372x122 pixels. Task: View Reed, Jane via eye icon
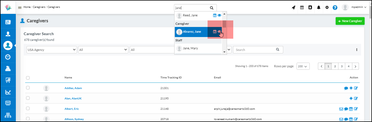[x=219, y=15]
